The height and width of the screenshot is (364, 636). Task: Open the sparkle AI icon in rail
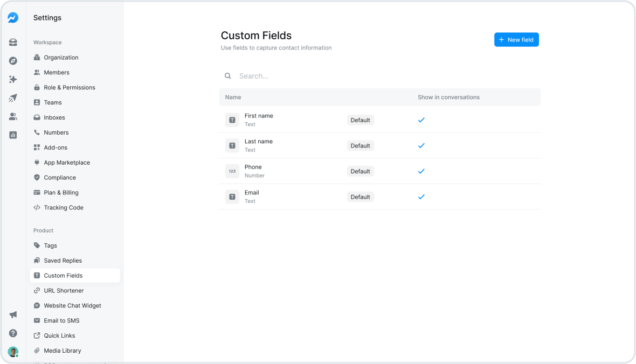point(13,79)
